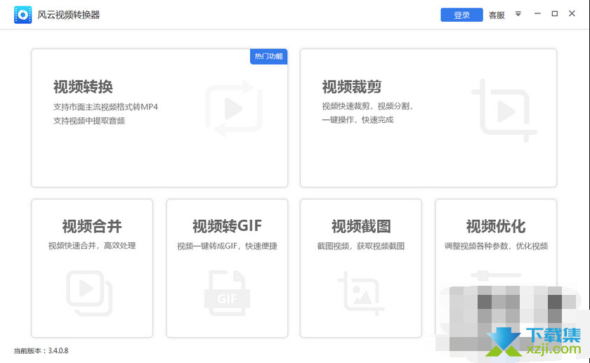The width and height of the screenshot is (590, 363).
Task: Click the video merge stacked-play icon
Action: [90, 293]
